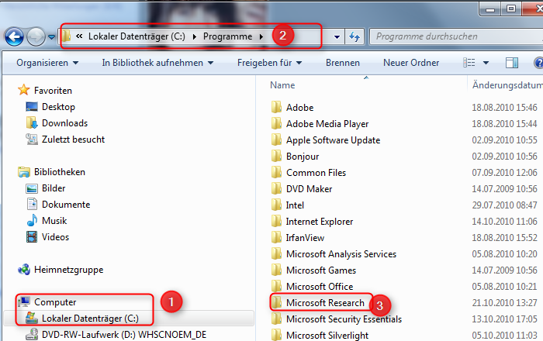Open In Bibliothek aufnehmen menu
This screenshot has width=543, height=341.
point(157,63)
